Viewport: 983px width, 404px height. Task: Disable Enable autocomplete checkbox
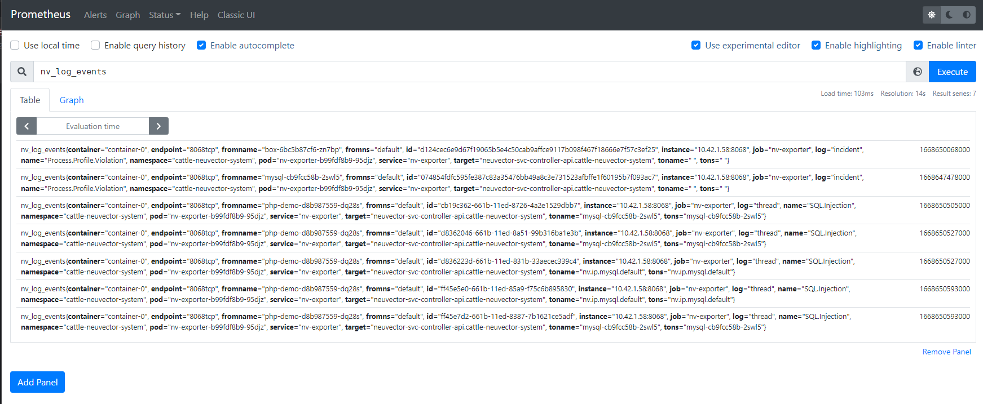[x=201, y=45]
